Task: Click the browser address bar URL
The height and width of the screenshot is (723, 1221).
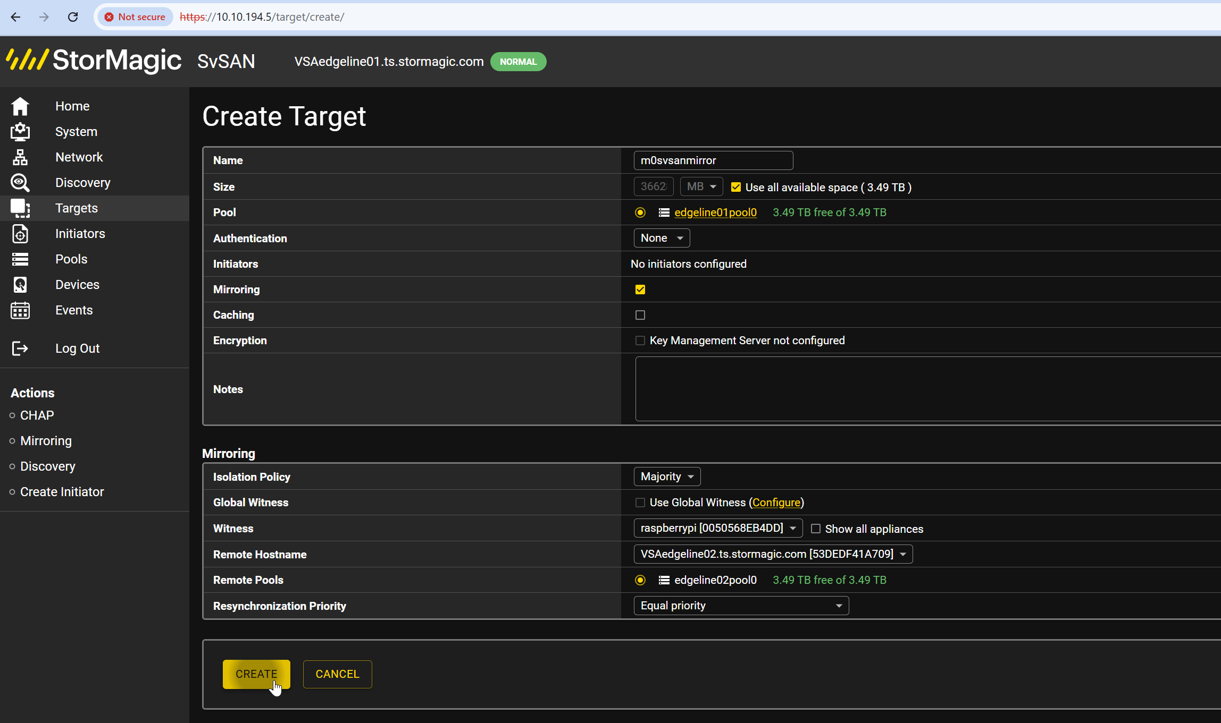Action: [262, 17]
